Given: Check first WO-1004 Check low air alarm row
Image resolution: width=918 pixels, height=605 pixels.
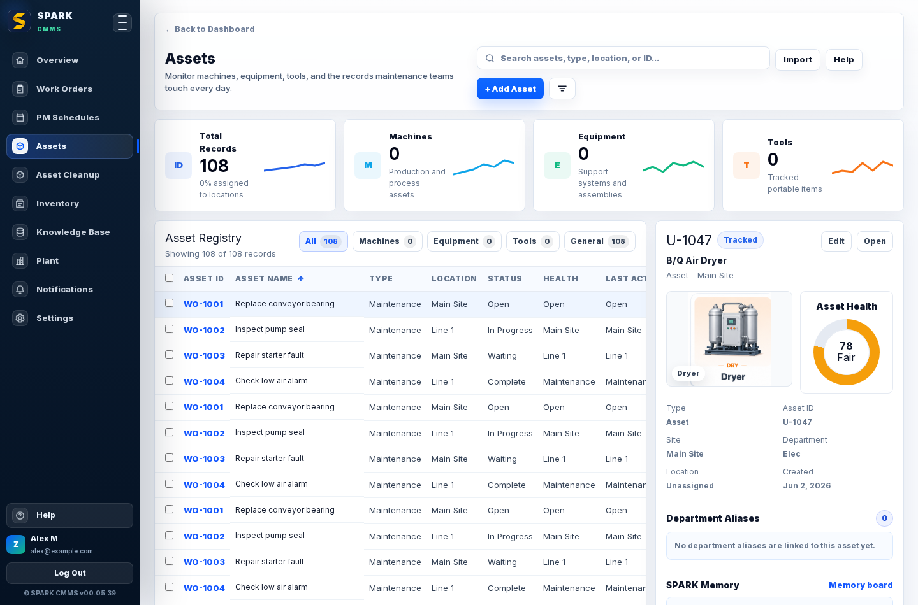Looking at the screenshot, I should pyautogui.click(x=170, y=381).
